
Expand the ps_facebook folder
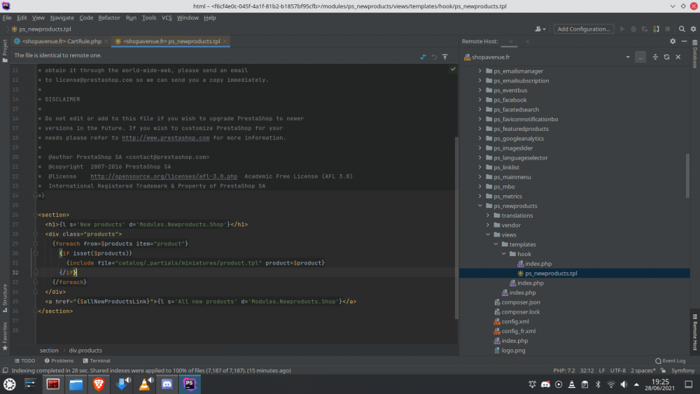tap(479, 100)
